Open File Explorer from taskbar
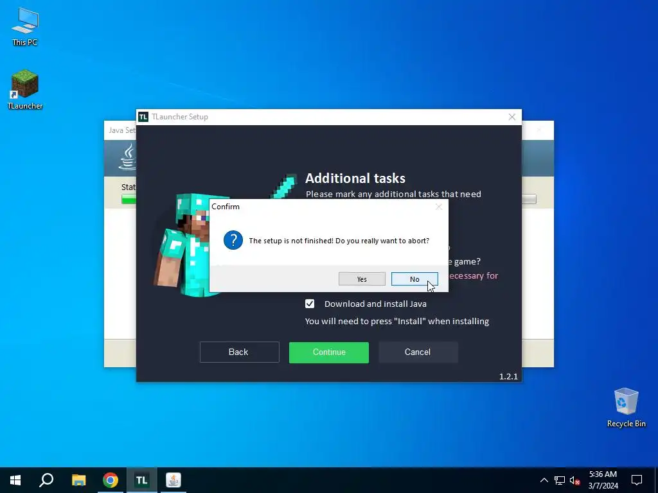658x493 pixels. [78, 480]
